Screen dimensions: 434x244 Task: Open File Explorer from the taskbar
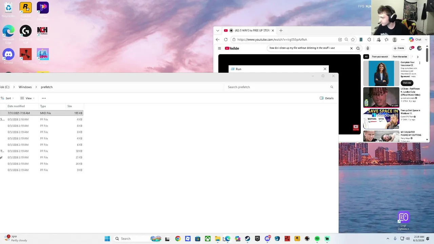(217, 239)
